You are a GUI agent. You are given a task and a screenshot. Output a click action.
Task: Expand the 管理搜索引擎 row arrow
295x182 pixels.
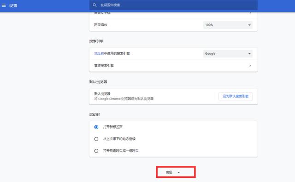pyautogui.click(x=250, y=65)
